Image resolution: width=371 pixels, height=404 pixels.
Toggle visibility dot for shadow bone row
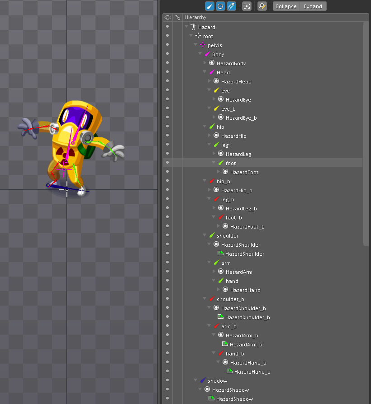167,380
